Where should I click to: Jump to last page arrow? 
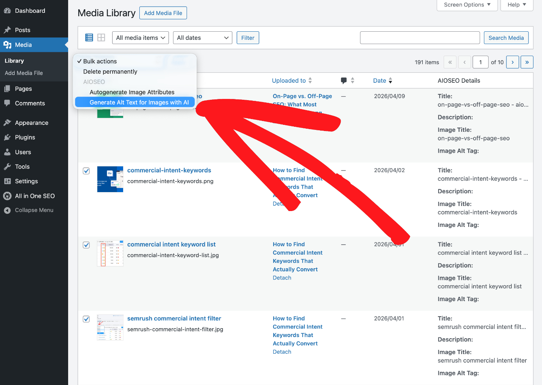click(x=527, y=62)
